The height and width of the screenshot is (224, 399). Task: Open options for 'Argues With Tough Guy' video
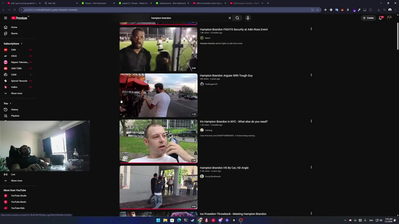pyautogui.click(x=311, y=75)
